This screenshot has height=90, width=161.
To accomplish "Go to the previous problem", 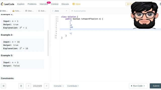I will point(28,86).
